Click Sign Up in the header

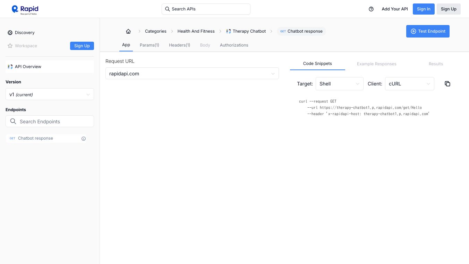(449, 9)
